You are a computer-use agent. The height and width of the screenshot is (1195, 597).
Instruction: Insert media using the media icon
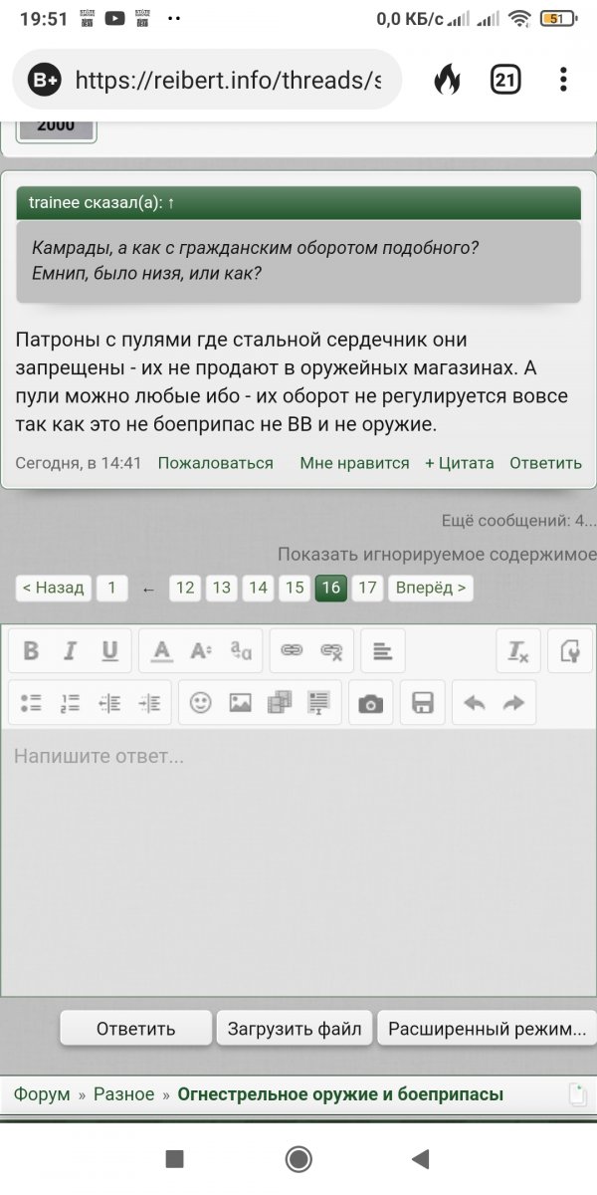[x=280, y=703]
